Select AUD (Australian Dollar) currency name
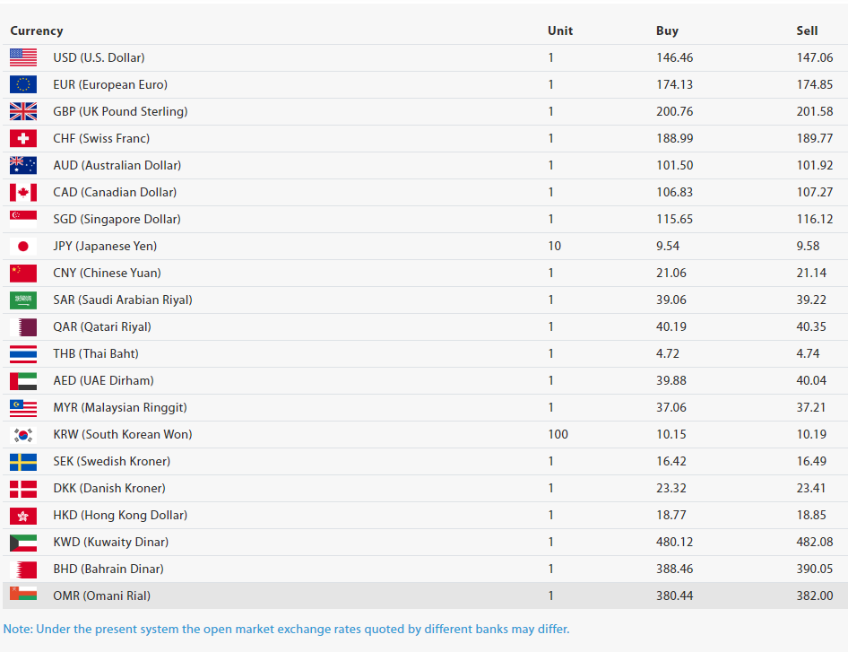The height and width of the screenshot is (652, 848). (117, 165)
